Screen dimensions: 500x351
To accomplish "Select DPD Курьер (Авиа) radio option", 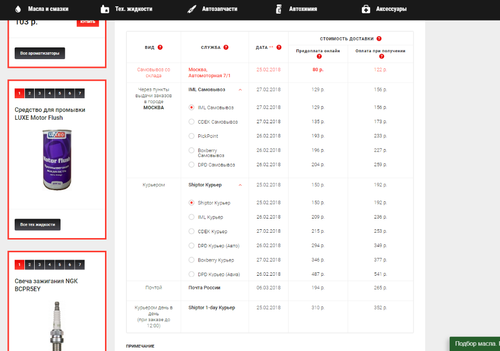I will pos(191,274).
